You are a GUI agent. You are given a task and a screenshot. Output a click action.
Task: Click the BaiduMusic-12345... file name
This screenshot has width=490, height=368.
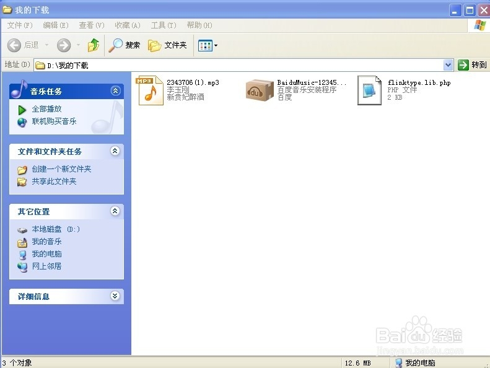click(x=312, y=82)
